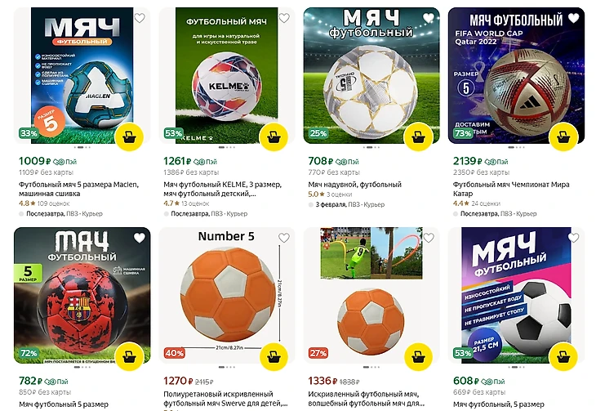This screenshot has width=596, height=411.
Task: Open Чемпионат Мира Катар ball link
Action: (x=511, y=189)
